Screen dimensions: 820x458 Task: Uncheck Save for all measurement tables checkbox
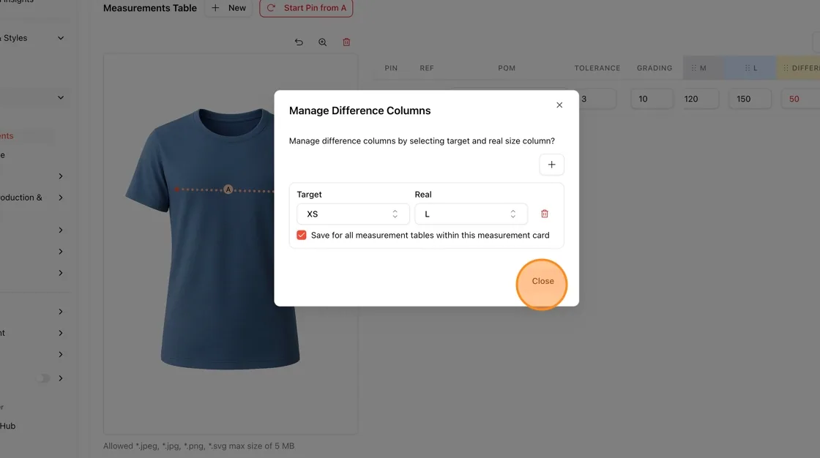click(301, 236)
